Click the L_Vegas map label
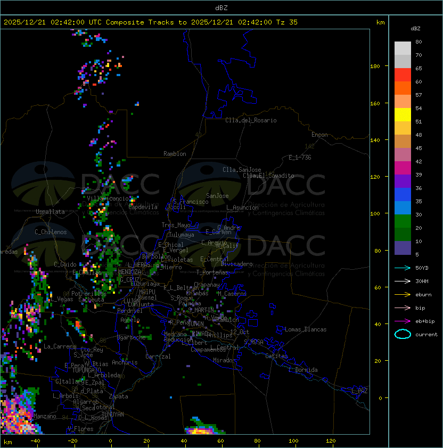This screenshot has height=448, width=443. pyautogui.click(x=62, y=299)
